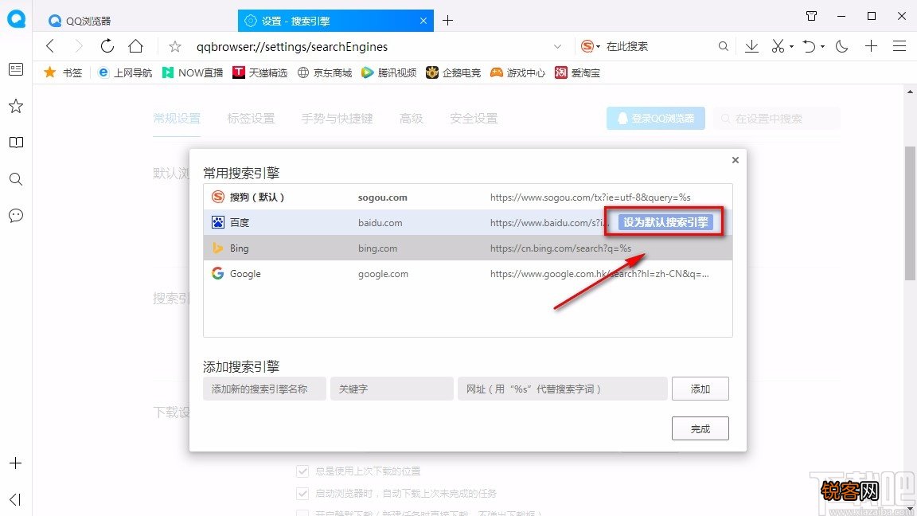
Task: Expand the address bar history dropdown
Action: pos(557,46)
